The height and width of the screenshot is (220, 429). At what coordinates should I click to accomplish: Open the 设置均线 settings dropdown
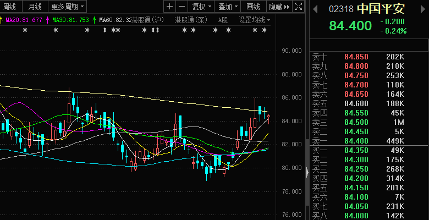255,20
